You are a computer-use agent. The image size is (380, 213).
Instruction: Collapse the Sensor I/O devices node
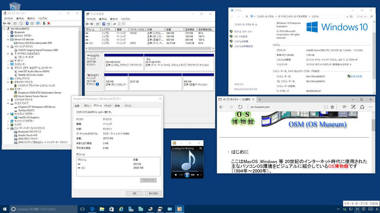click(x=8, y=39)
